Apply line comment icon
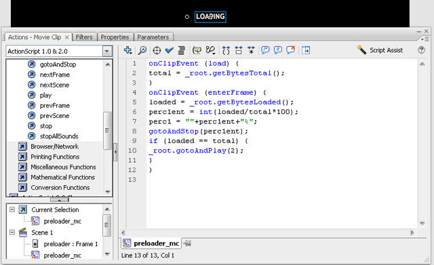This screenshot has width=434, height=265. click(277, 50)
